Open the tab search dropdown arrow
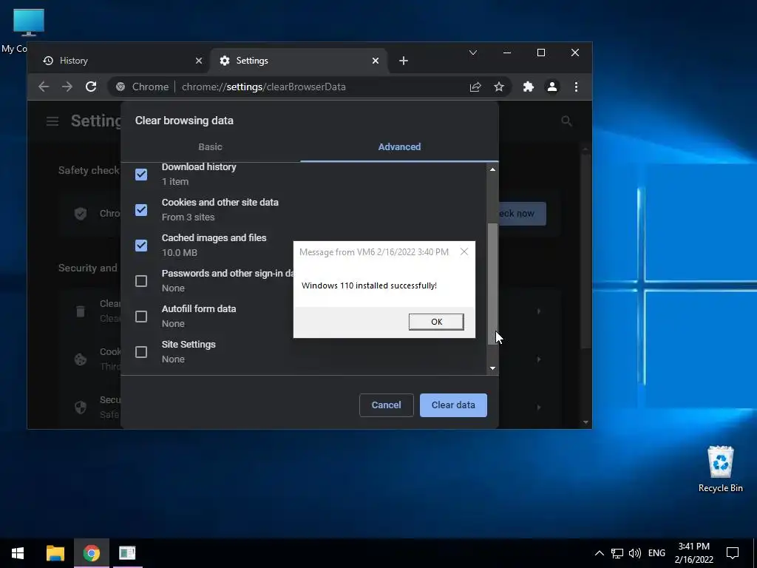 pyautogui.click(x=473, y=53)
